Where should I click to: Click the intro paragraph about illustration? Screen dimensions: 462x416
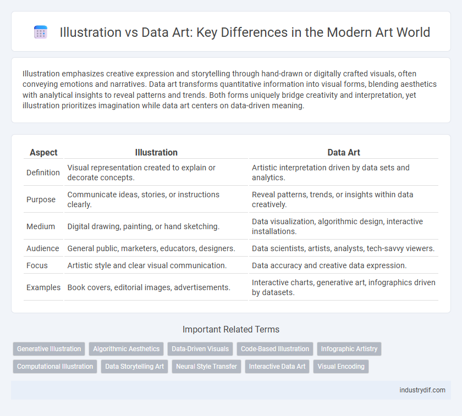229,90
